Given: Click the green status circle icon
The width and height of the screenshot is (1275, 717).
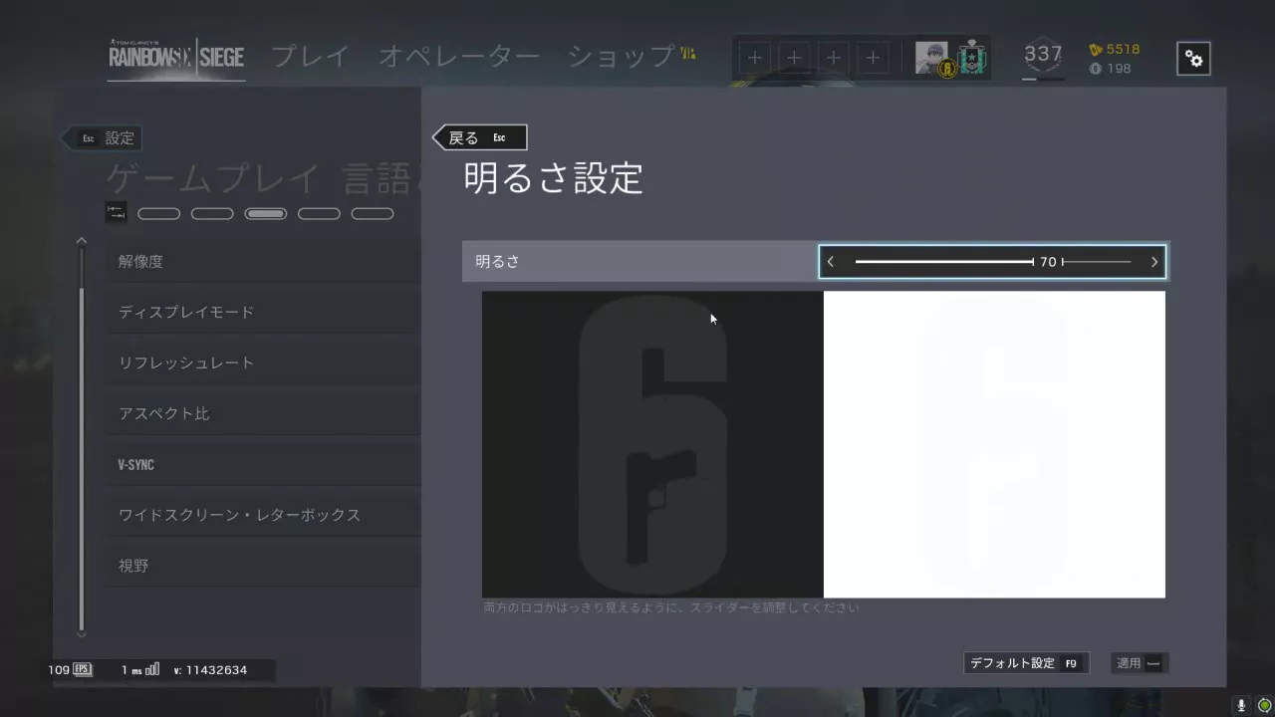Looking at the screenshot, I should tap(1264, 705).
